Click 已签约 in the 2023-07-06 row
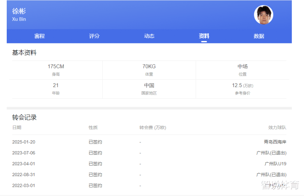 (95, 153)
